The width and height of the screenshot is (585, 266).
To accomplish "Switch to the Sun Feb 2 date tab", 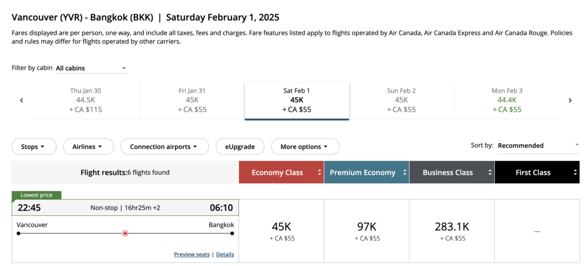I will (401, 100).
